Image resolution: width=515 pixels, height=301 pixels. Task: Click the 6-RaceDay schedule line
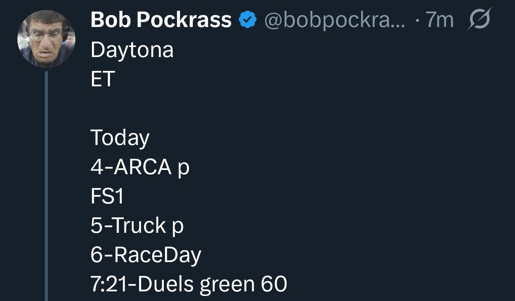(146, 255)
